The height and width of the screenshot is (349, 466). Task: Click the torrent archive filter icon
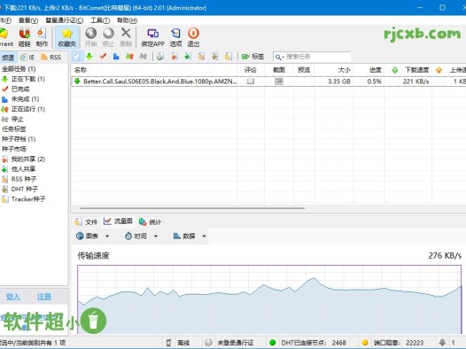tap(160, 57)
